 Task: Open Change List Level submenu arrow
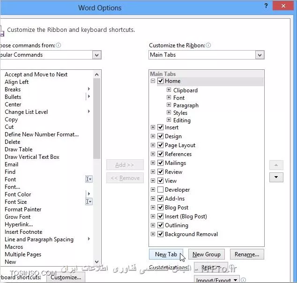(x=89, y=112)
